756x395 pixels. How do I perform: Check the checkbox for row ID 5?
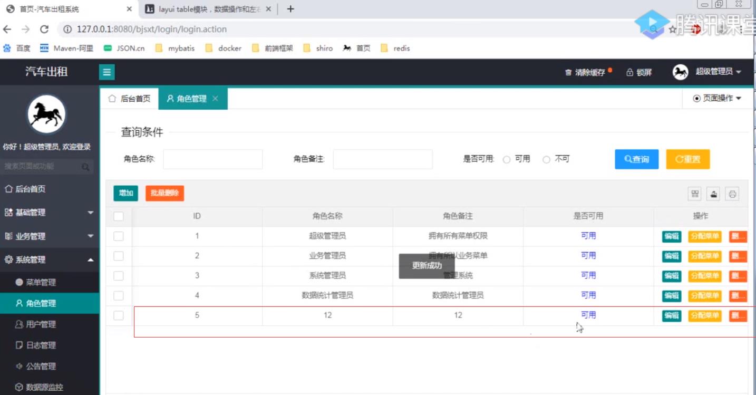(119, 315)
